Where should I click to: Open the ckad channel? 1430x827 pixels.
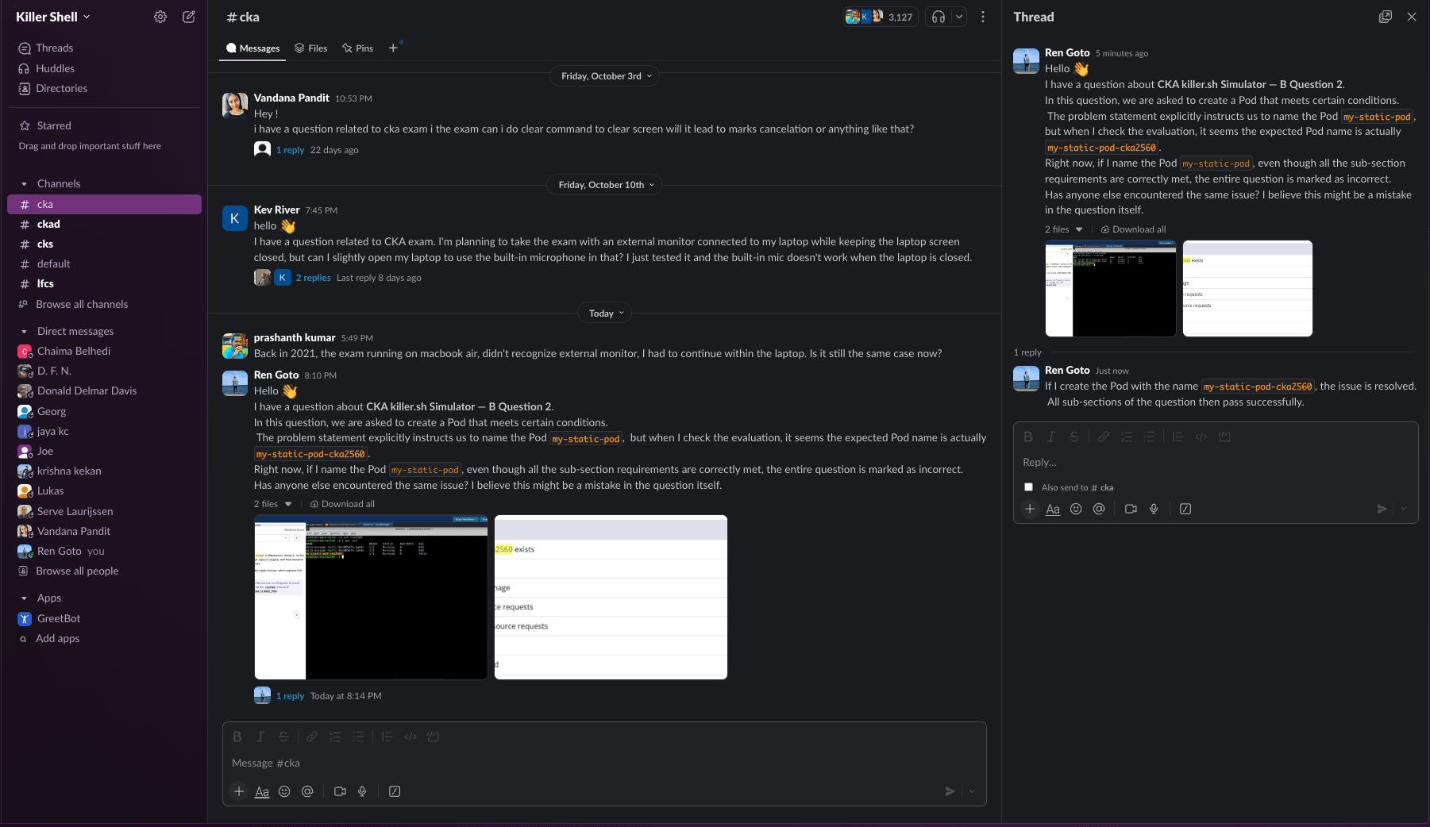(104, 224)
